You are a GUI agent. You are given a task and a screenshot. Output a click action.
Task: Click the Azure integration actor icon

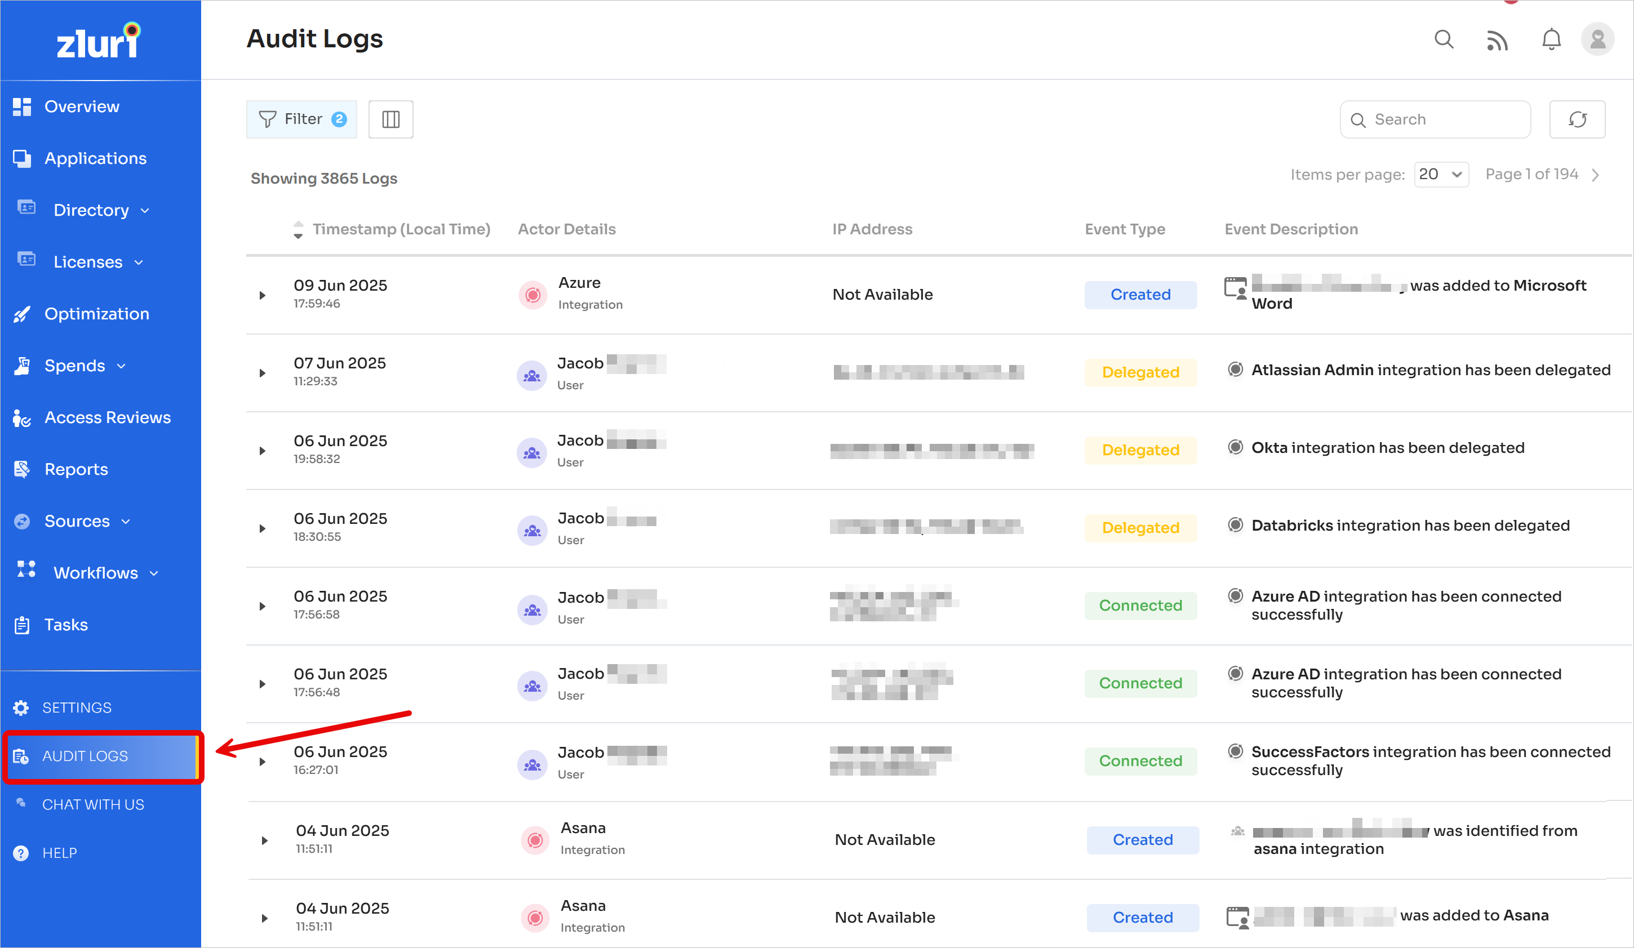point(533,295)
